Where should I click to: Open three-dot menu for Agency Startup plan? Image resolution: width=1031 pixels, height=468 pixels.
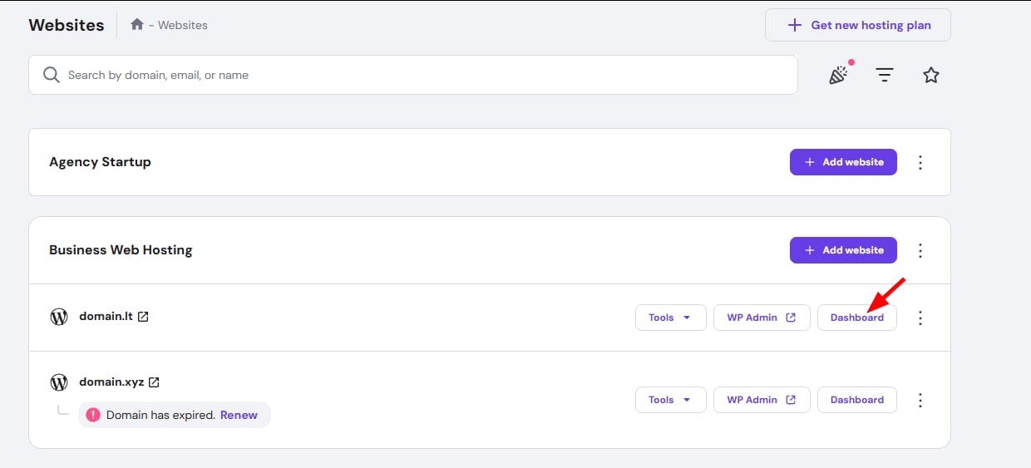(x=920, y=162)
